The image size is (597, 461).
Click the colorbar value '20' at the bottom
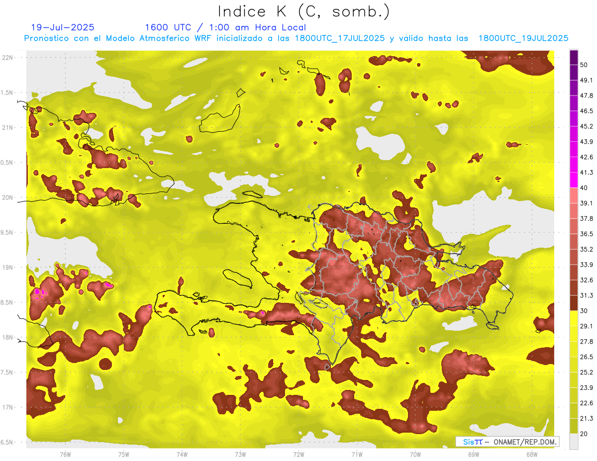584,434
